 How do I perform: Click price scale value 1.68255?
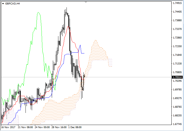(177, 115)
